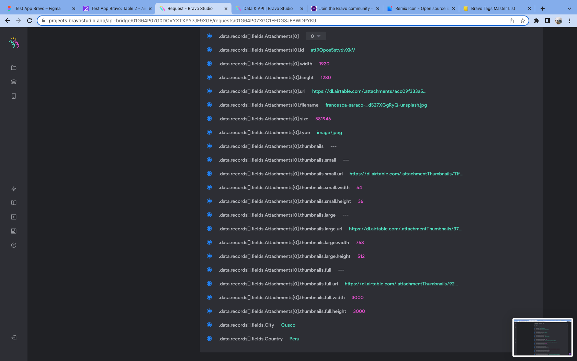Viewport: 577px width, 361px height.
Task: Click the lightning bolt icon in sidebar
Action: (14, 189)
